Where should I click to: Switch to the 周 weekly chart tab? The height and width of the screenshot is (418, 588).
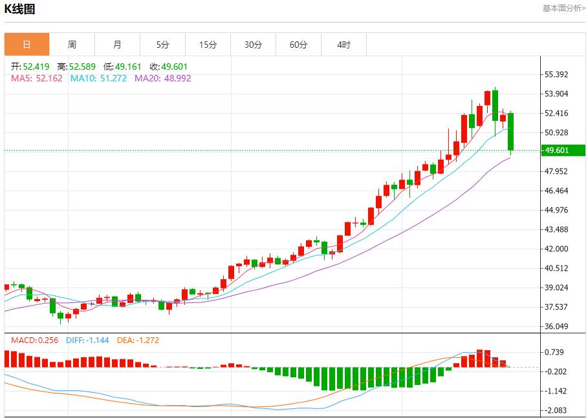[x=72, y=44]
